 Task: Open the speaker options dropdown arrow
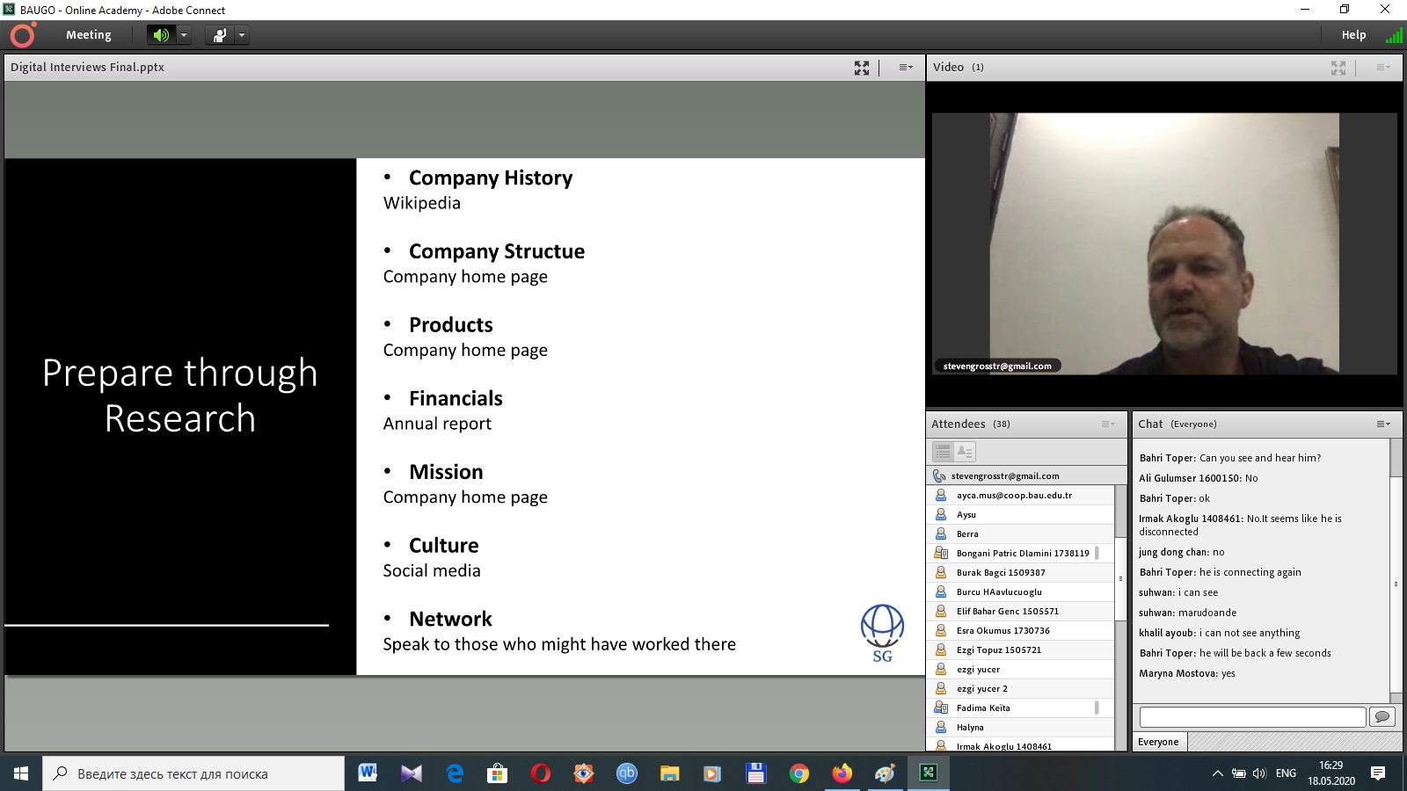[184, 35]
